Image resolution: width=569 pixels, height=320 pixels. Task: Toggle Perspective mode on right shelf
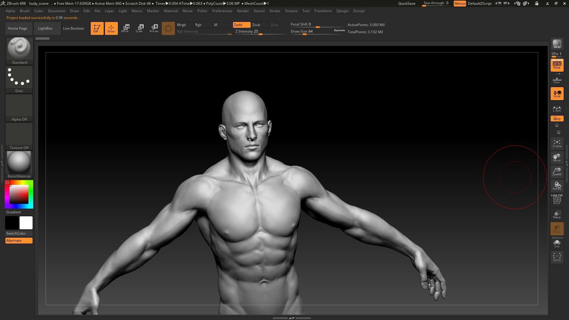click(557, 65)
